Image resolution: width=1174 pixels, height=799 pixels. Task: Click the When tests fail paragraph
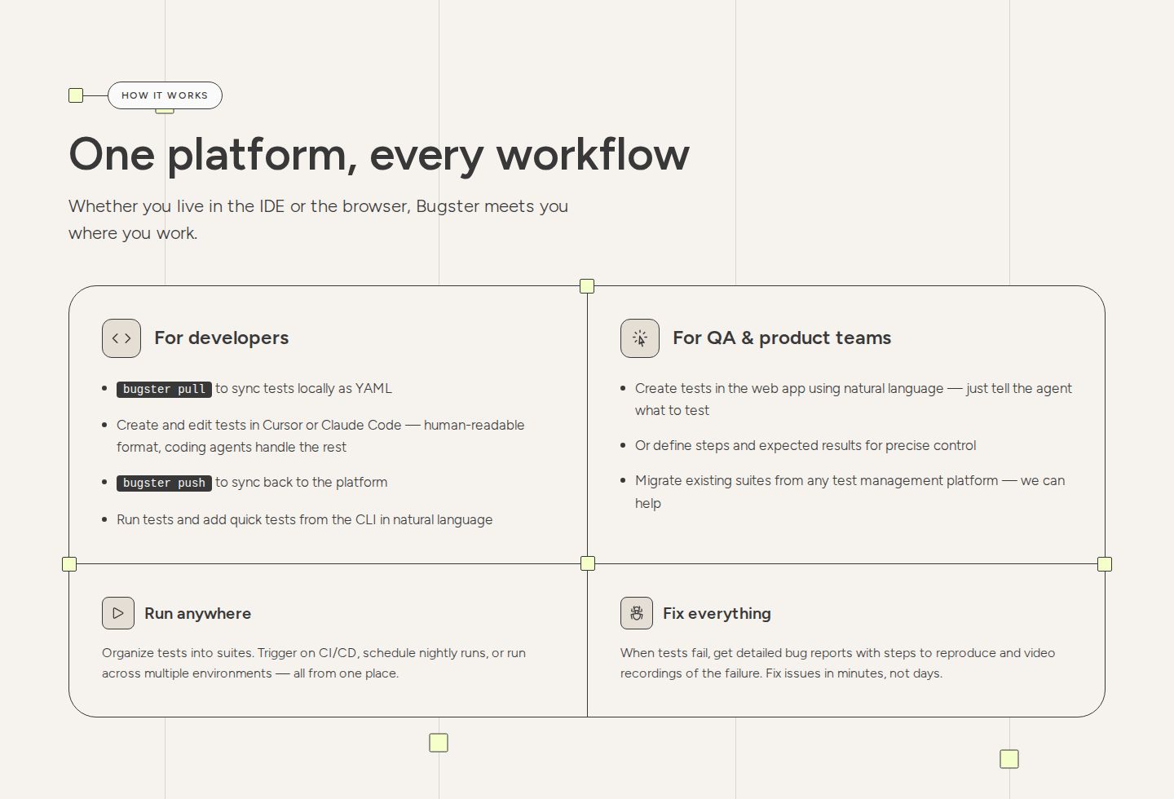(x=838, y=663)
